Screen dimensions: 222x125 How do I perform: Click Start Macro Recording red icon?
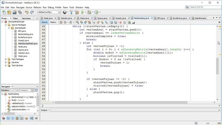click(120, 22)
